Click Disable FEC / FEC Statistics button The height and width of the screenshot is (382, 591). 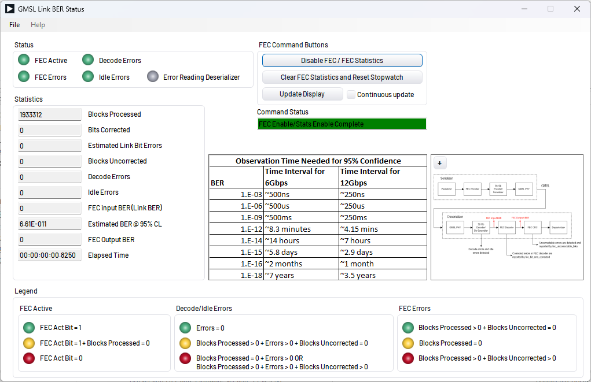click(342, 61)
